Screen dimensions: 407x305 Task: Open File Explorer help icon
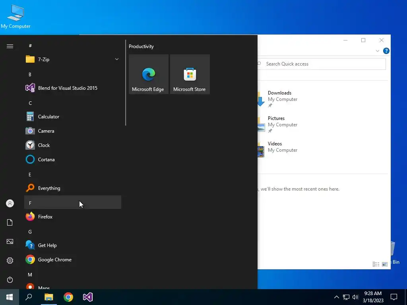(x=386, y=51)
